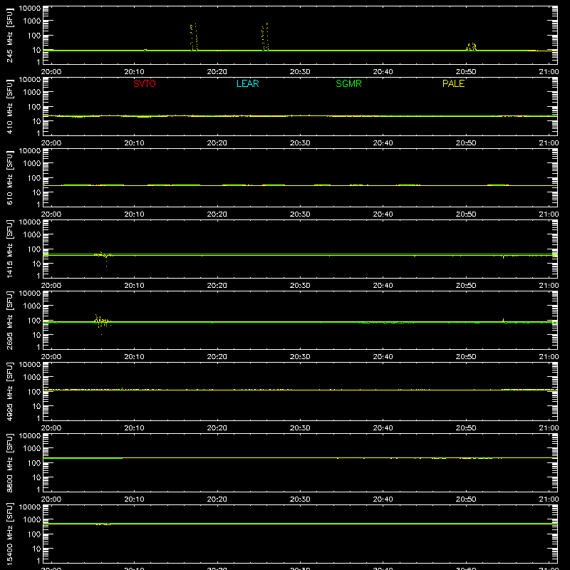Click the 20:30 label under the 410 MHz plot

(x=300, y=143)
